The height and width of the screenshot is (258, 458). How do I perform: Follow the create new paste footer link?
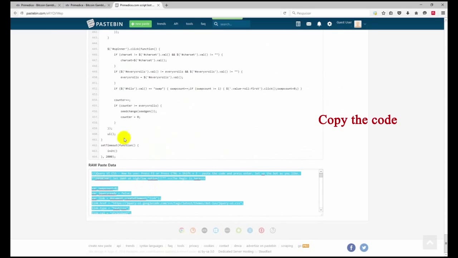pyautogui.click(x=100, y=246)
